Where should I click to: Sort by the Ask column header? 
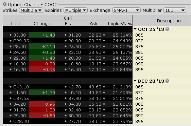pos(93,24)
